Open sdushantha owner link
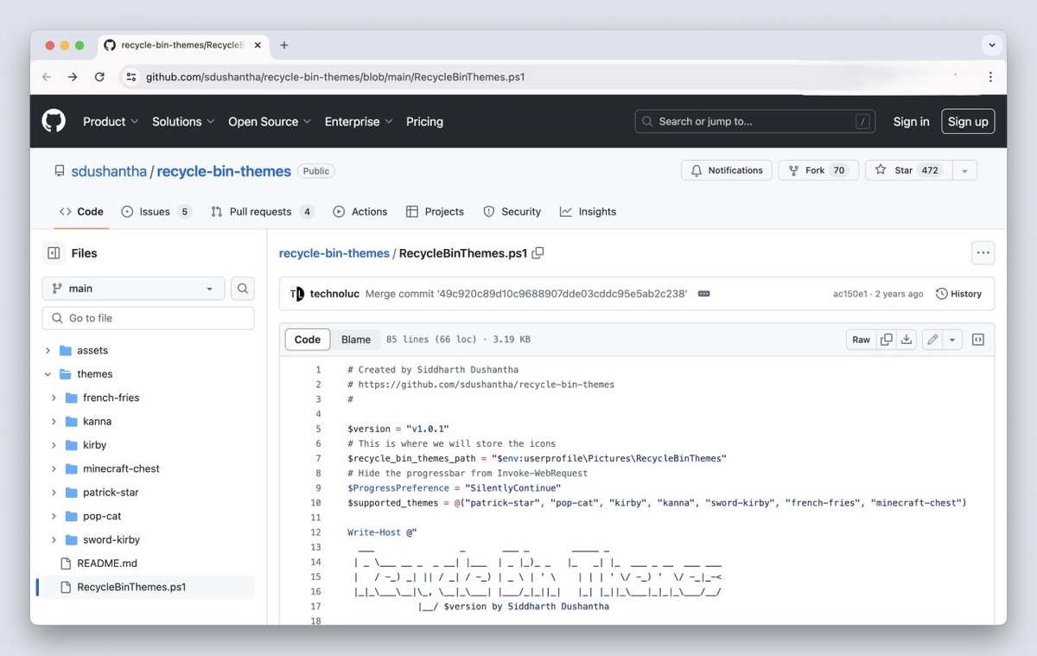 click(109, 171)
